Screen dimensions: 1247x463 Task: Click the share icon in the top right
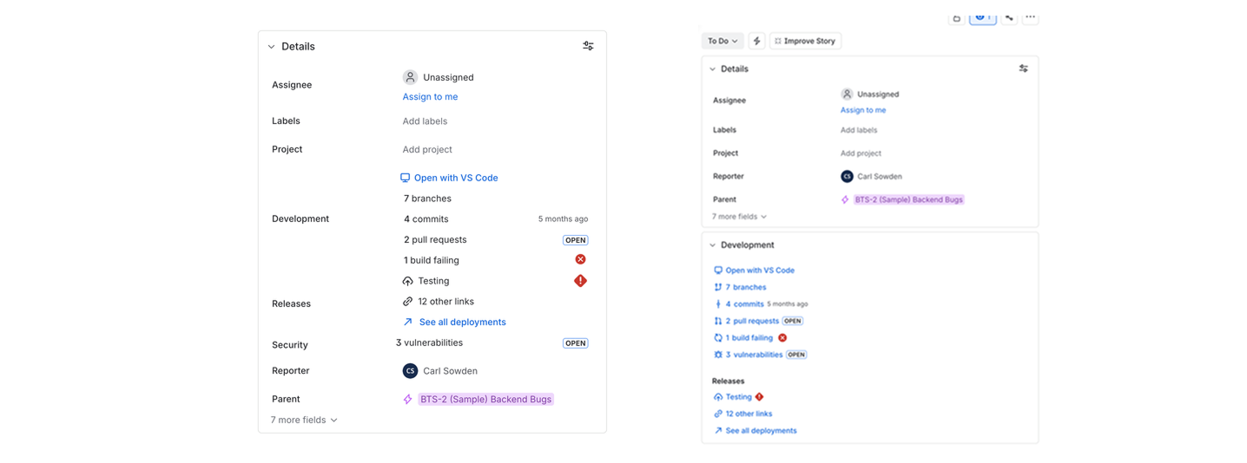pyautogui.click(x=1009, y=17)
